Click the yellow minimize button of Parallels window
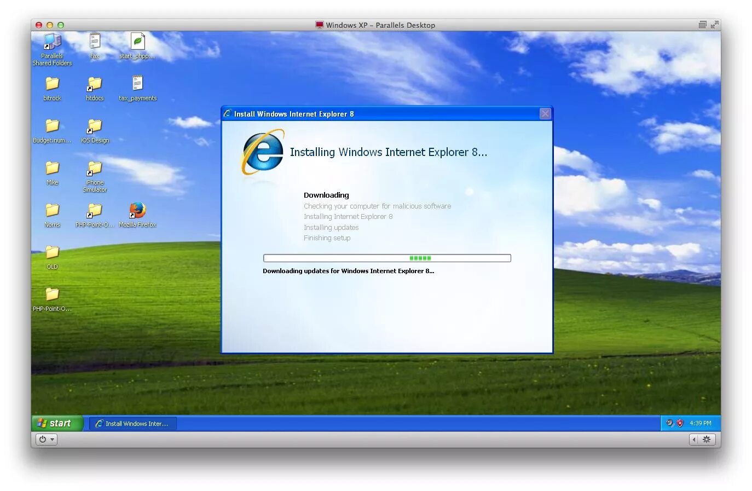Screen dimensions: 752x491 point(50,25)
